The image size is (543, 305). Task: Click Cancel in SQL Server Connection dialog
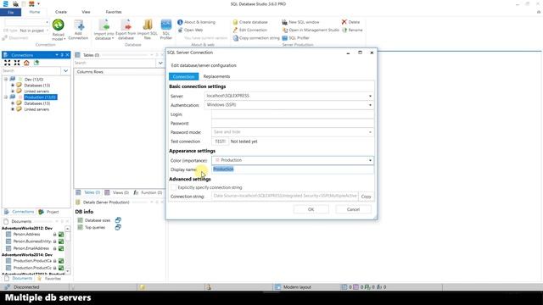point(353,209)
